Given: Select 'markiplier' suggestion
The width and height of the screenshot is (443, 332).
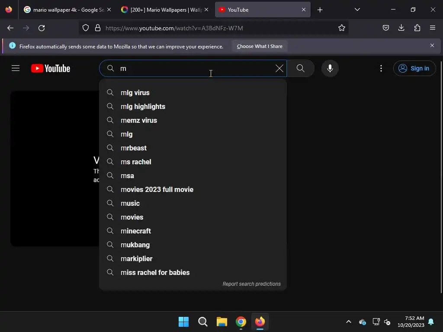Looking at the screenshot, I should click(x=193, y=259).
